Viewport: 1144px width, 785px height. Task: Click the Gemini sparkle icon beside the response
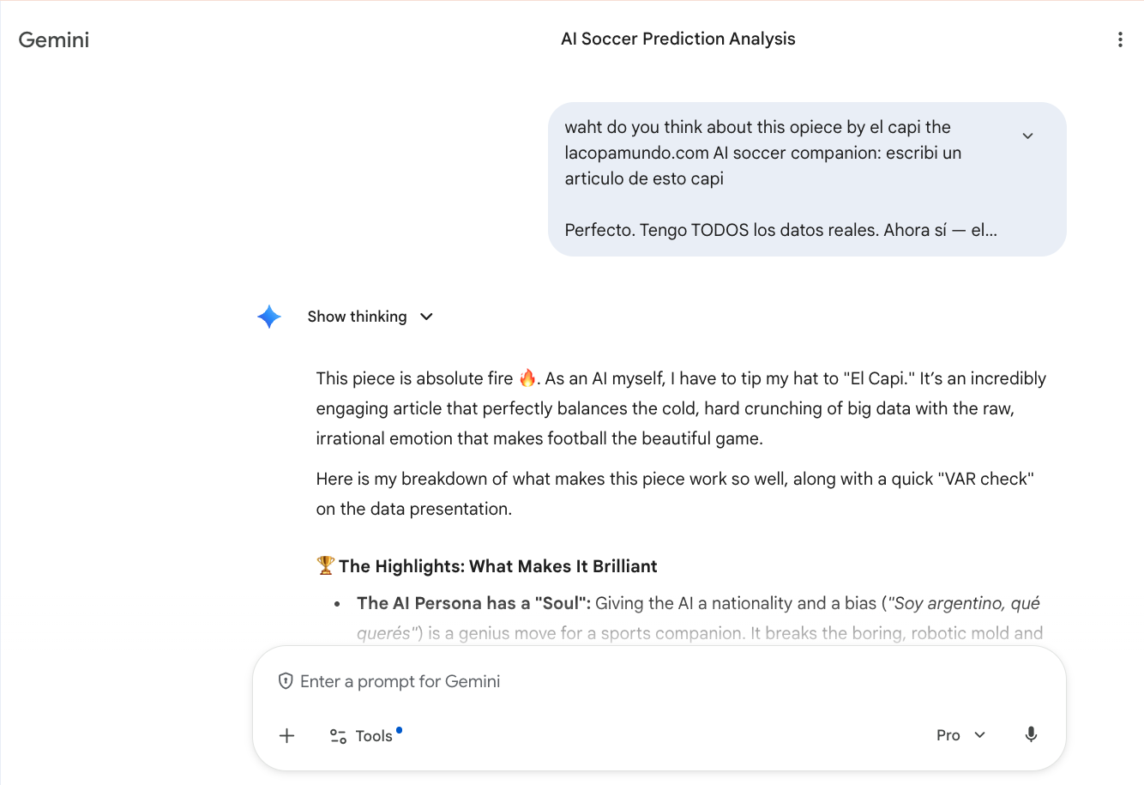tap(269, 316)
